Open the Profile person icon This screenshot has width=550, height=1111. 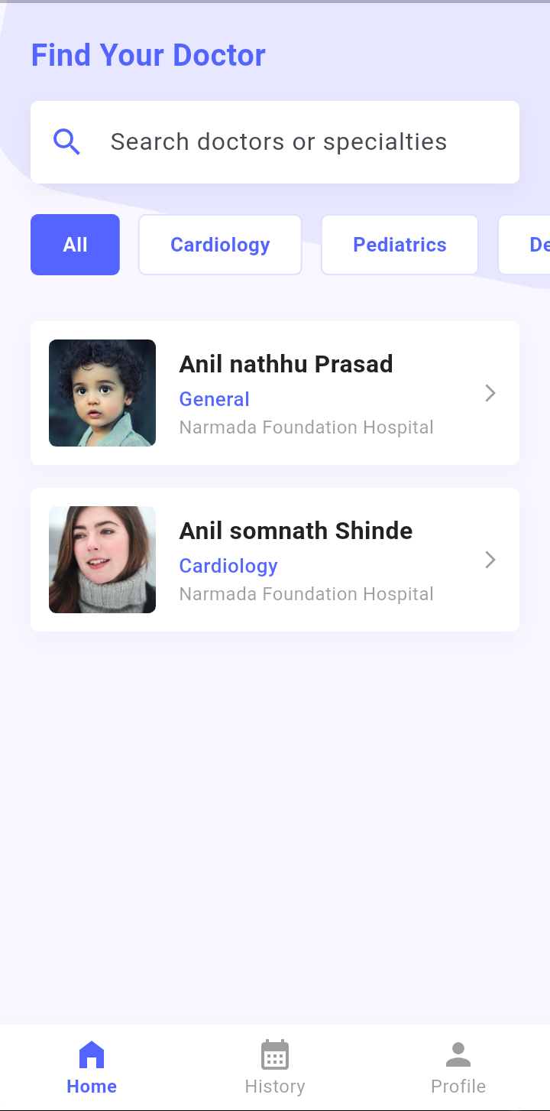pyautogui.click(x=458, y=1055)
